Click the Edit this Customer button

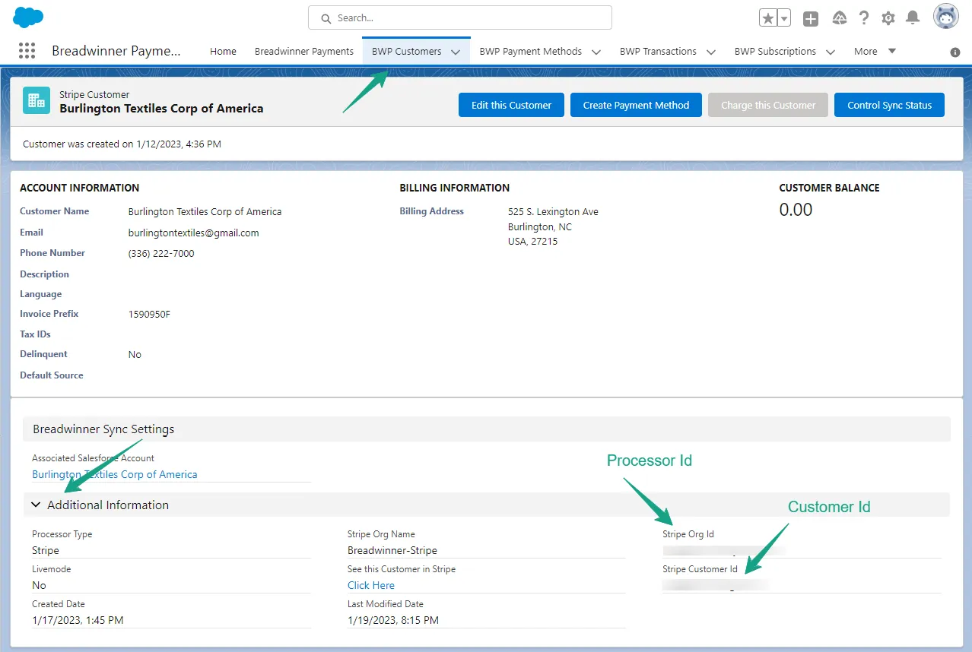pos(511,105)
